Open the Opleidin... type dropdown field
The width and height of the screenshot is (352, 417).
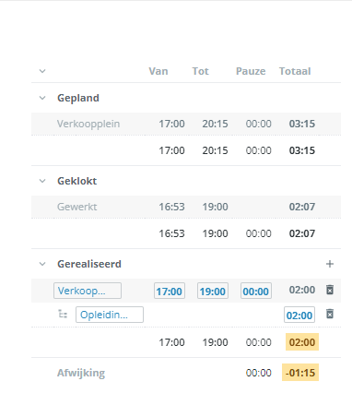click(110, 315)
